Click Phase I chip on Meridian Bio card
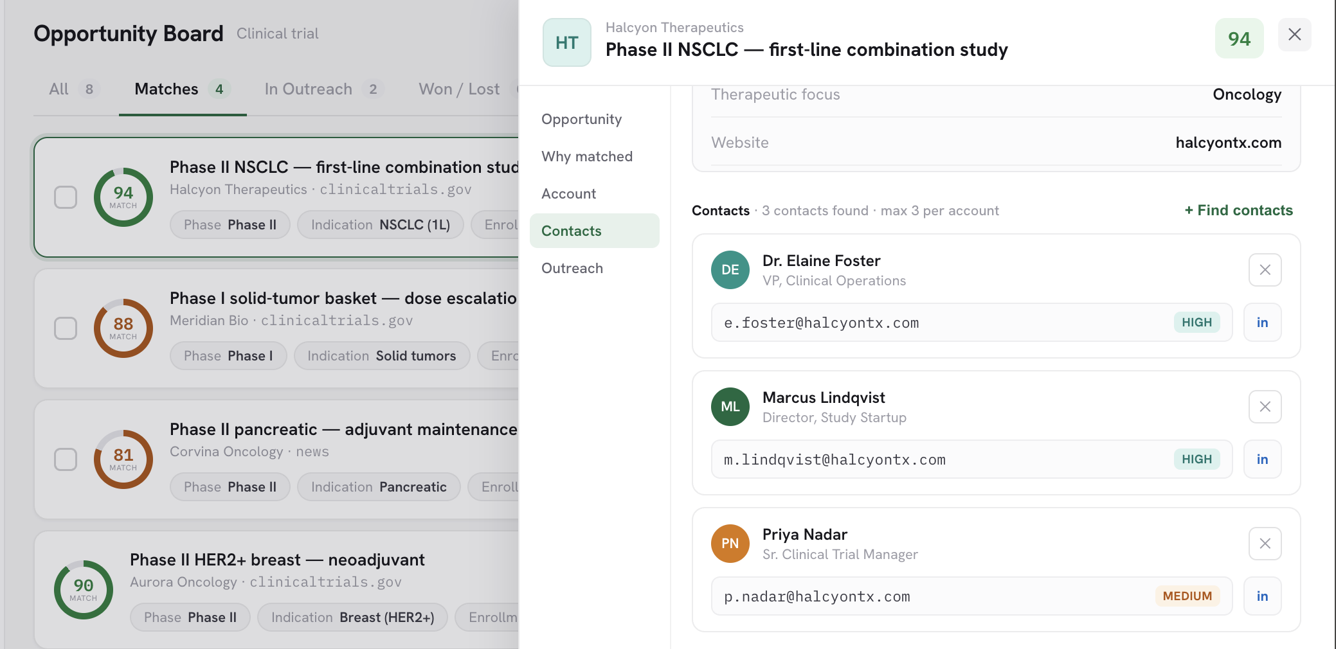 (x=228, y=356)
